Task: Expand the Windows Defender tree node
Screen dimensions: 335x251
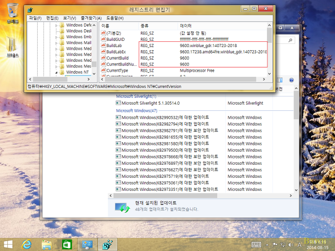Action: (x=57, y=26)
